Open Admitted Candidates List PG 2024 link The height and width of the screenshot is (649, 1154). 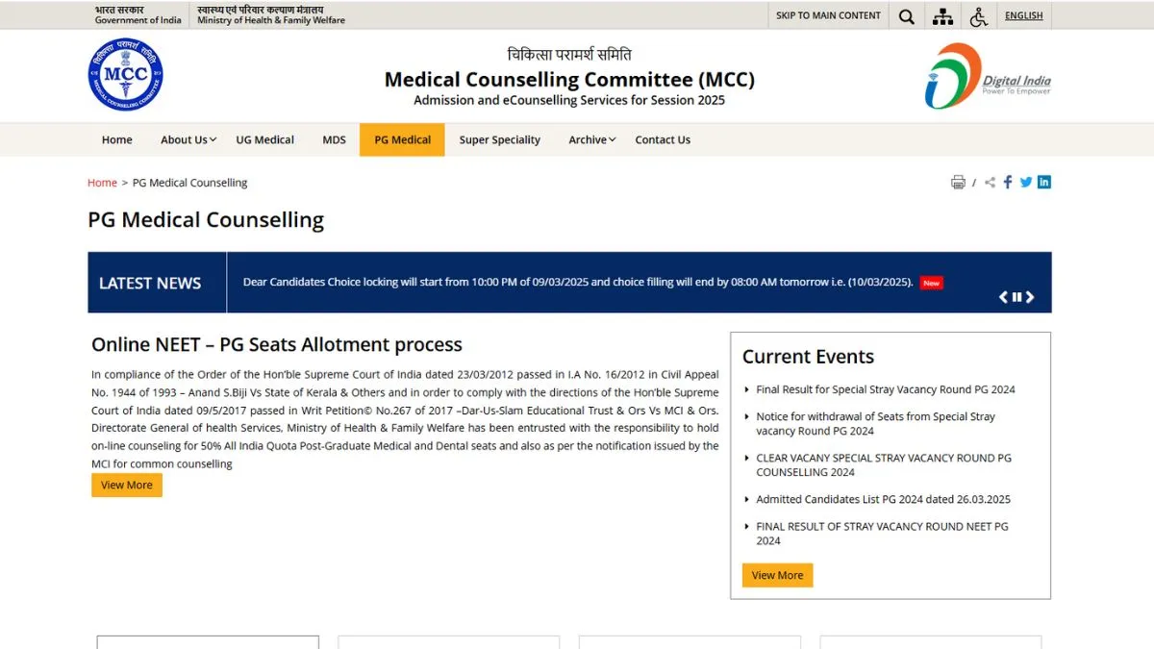point(881,499)
